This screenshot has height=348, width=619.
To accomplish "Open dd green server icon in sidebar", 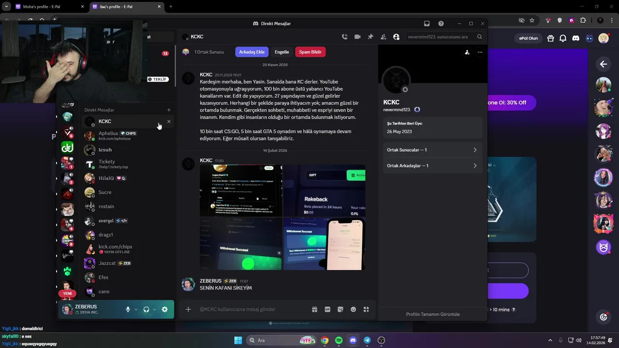I will pyautogui.click(x=67, y=147).
